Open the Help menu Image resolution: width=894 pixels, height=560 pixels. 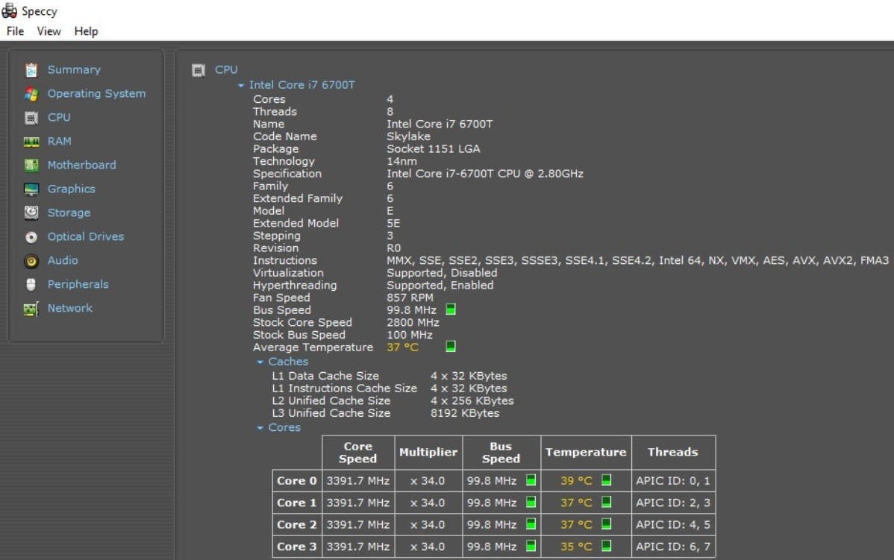point(86,31)
